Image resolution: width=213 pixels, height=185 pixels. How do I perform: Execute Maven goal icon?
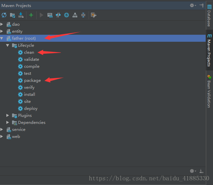coord(50,15)
